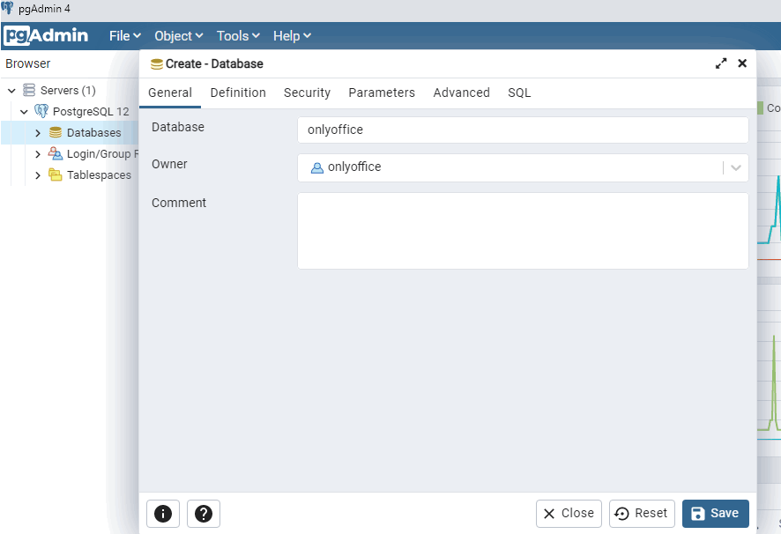781x534 pixels.
Task: Click the info icon button
Action: [x=163, y=513]
